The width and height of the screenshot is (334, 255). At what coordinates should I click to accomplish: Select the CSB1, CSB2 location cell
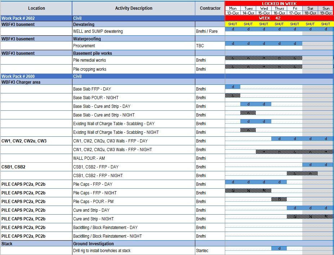pyautogui.click(x=36, y=167)
